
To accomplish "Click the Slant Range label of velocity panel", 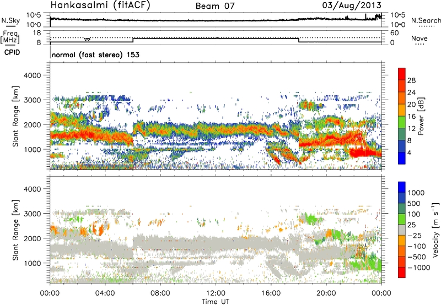I will tap(15, 230).
